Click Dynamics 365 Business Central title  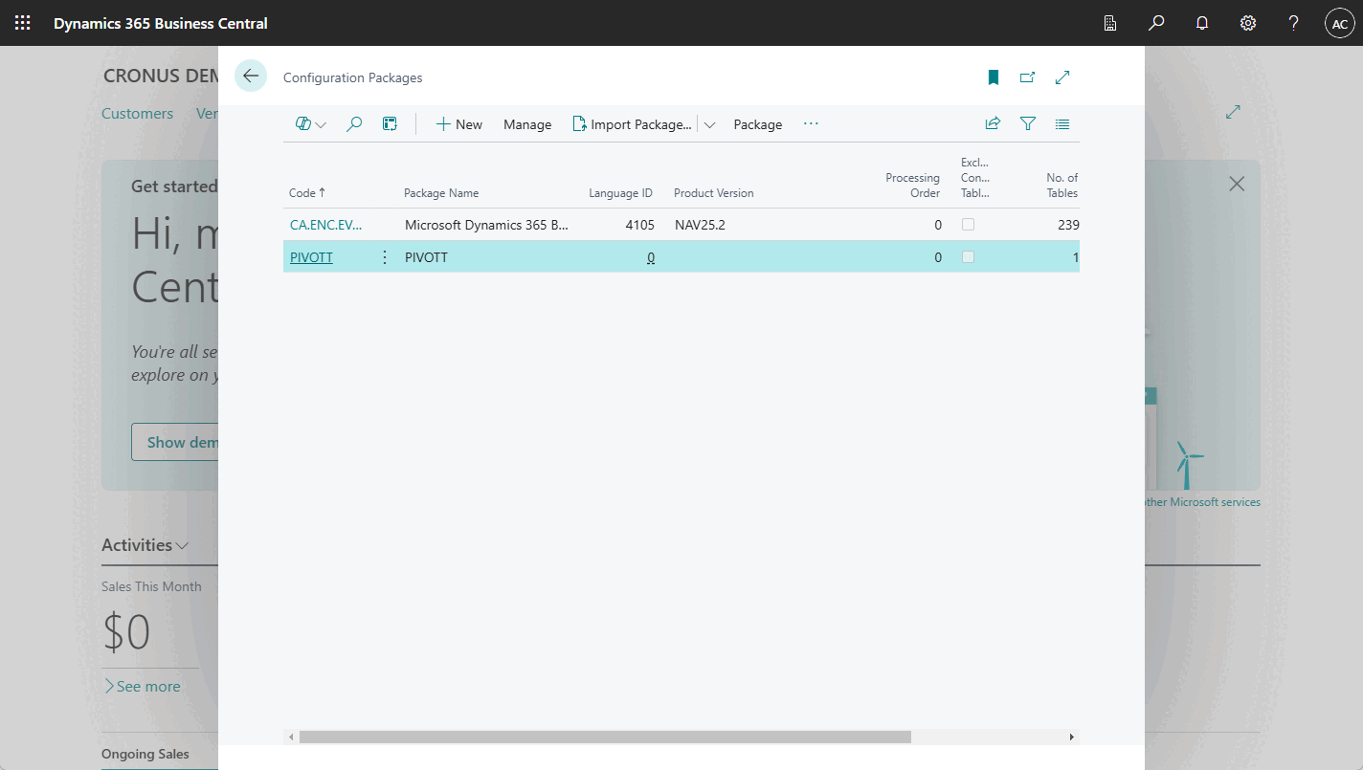coord(161,23)
